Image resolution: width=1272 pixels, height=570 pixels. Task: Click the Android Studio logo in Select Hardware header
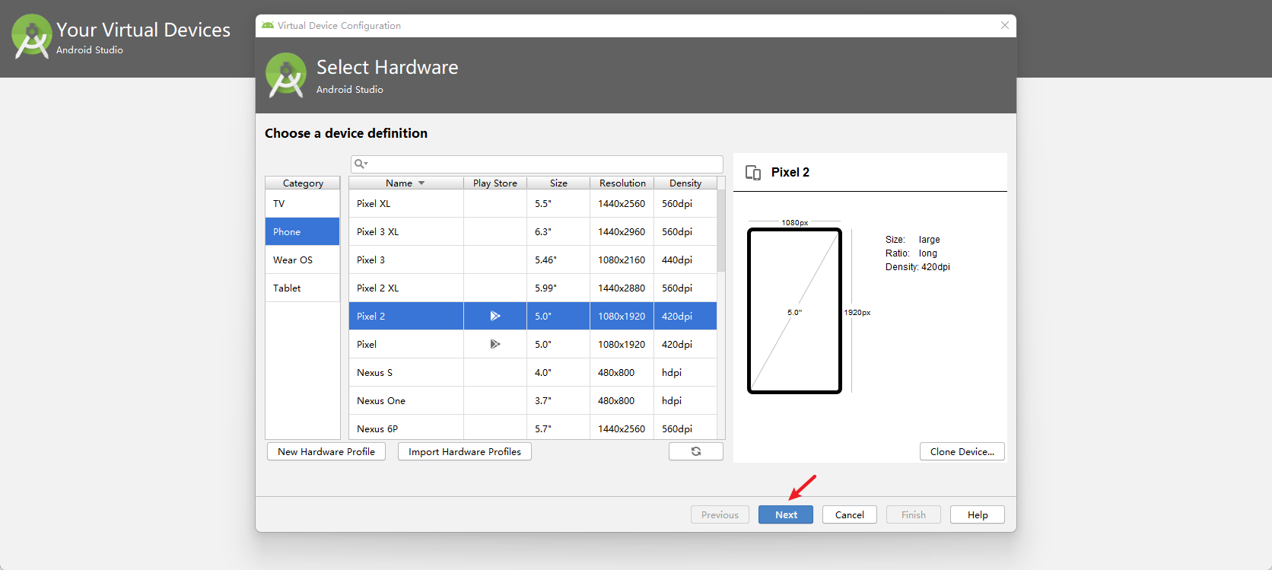286,75
